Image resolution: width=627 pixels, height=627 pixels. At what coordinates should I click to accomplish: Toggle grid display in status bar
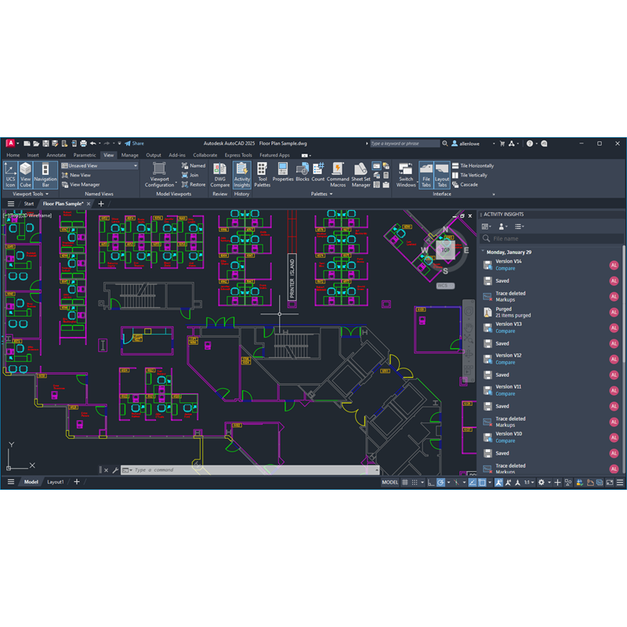(429, 483)
